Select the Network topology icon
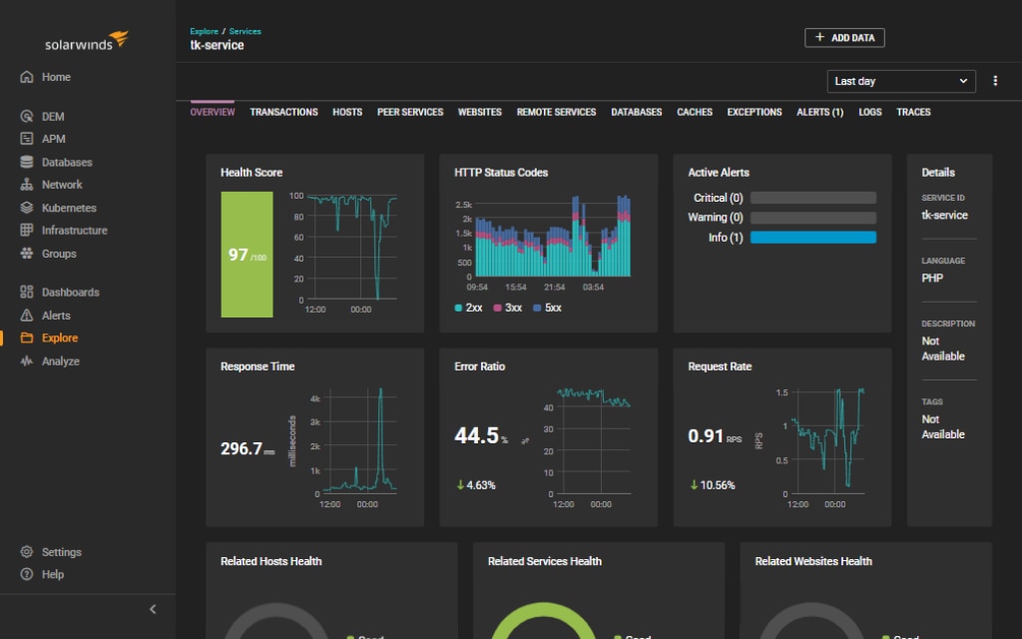Image resolution: width=1022 pixels, height=639 pixels. pyautogui.click(x=27, y=185)
